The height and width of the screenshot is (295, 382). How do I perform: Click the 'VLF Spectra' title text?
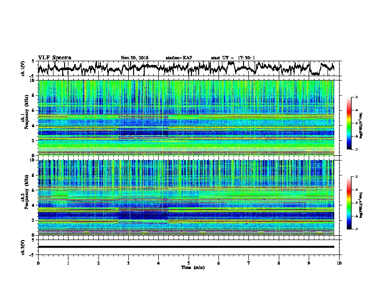[x=55, y=58]
